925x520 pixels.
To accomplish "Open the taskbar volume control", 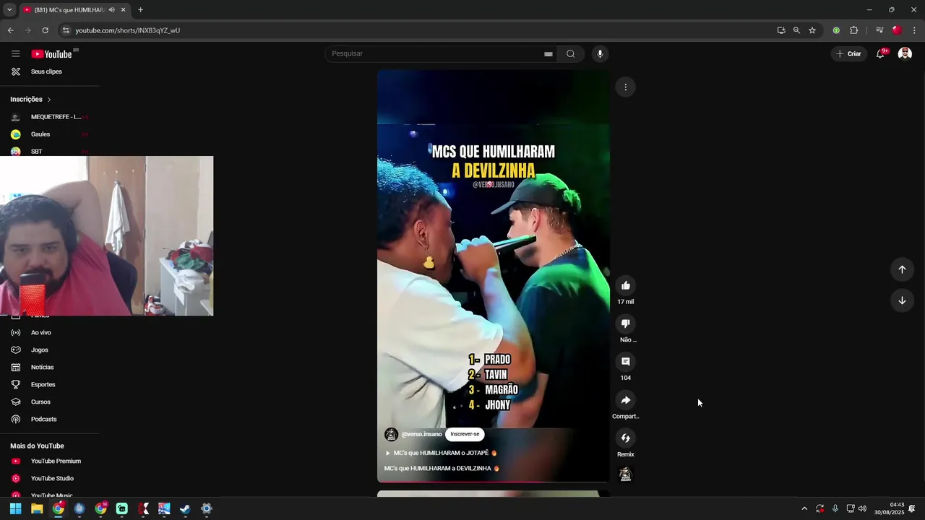I will pos(862,508).
